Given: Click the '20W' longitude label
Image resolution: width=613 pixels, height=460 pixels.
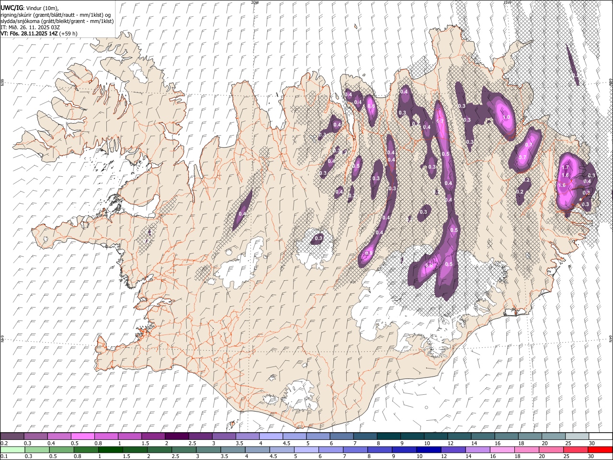Looking at the screenshot, I should pyautogui.click(x=255, y=2).
